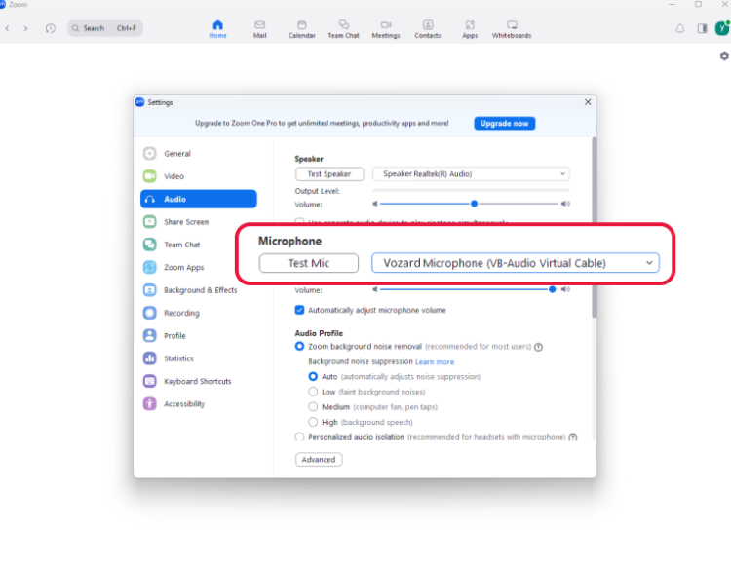Close the Settings dialog
The image size is (731, 565).
[588, 102]
